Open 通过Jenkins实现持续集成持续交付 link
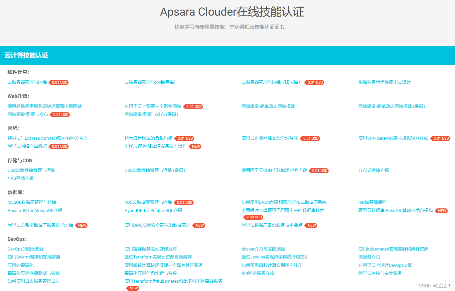The height and width of the screenshot is (291, 455). [275, 257]
